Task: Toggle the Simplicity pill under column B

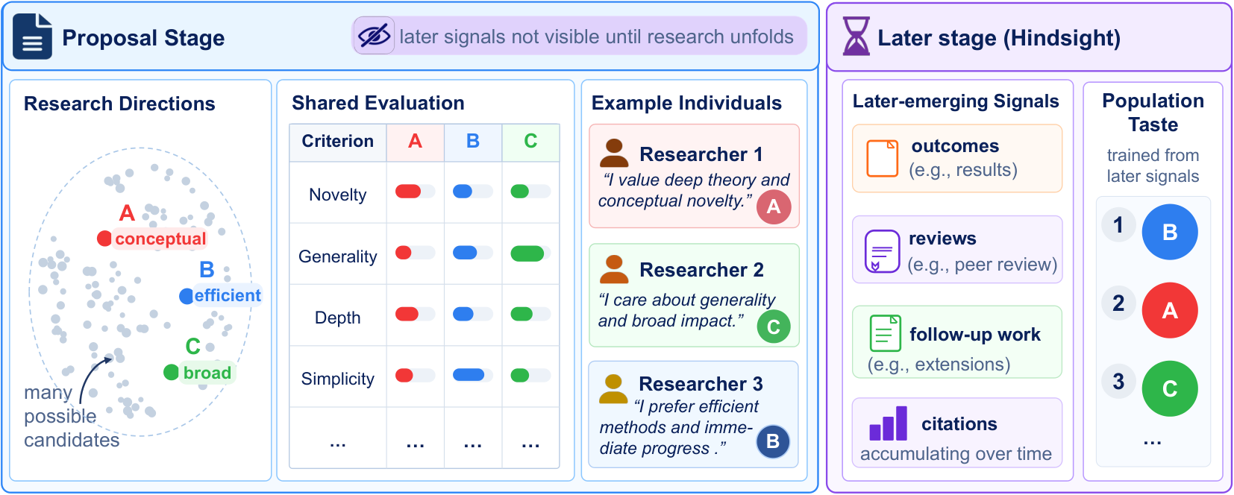Action: pos(472,375)
